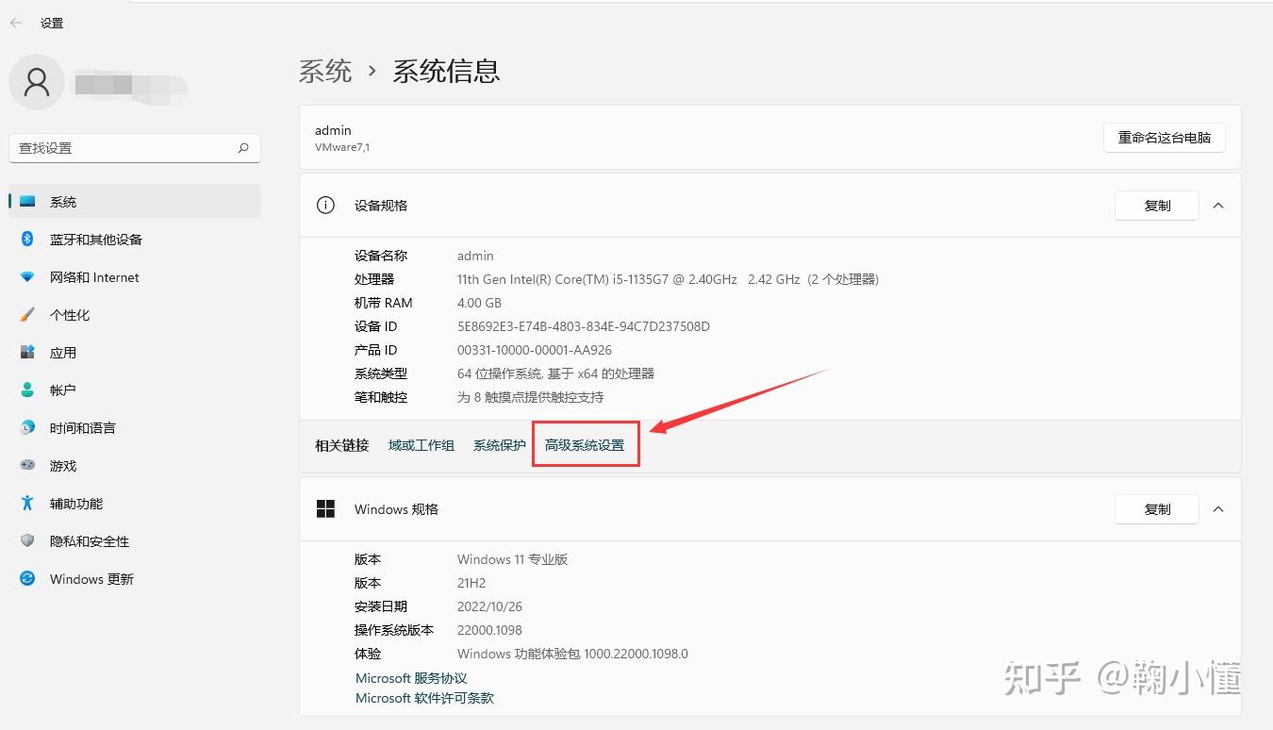
Task: Go to 网络和 Internet settings
Action: (x=135, y=277)
